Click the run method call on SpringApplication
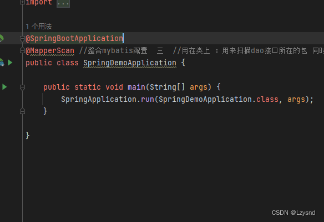This screenshot has width=324, height=222. [x=148, y=99]
